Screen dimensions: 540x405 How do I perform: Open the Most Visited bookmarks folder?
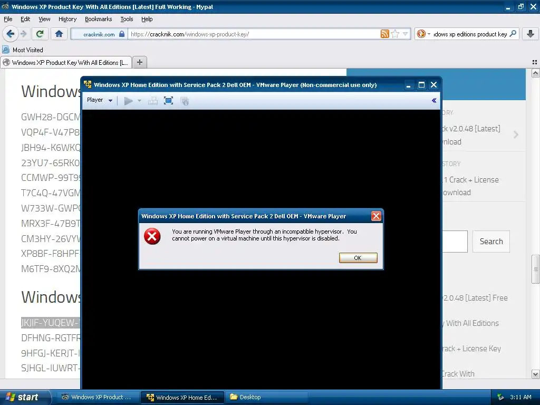[x=23, y=50]
